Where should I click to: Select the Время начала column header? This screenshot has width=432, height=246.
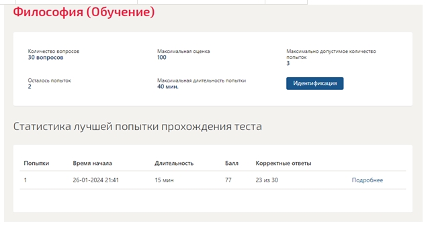(x=92, y=163)
